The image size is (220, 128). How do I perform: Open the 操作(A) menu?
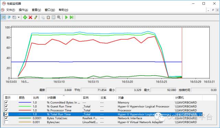click(x=23, y=10)
